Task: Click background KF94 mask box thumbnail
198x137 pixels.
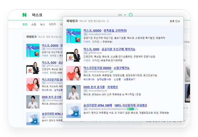Action: coord(33,119)
